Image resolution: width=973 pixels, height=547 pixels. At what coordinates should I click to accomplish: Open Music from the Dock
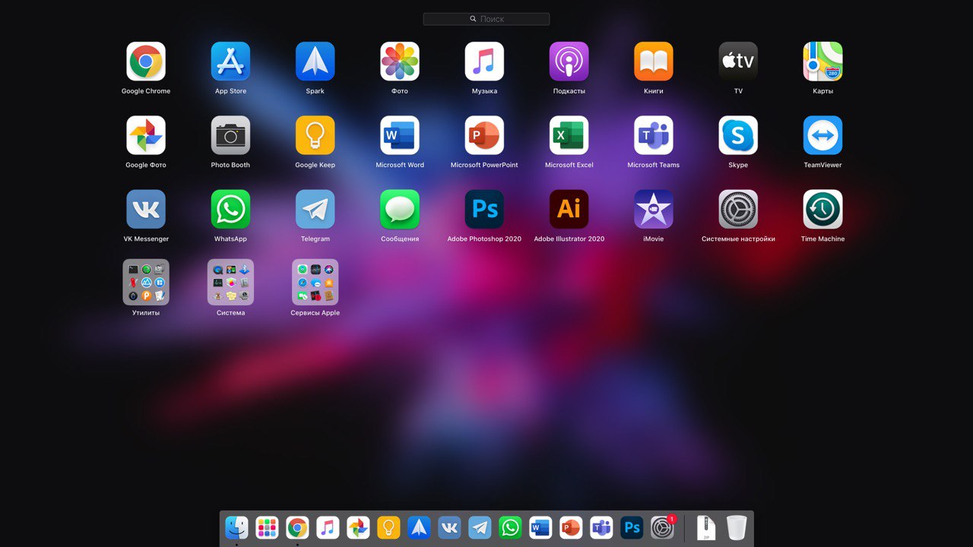[328, 527]
